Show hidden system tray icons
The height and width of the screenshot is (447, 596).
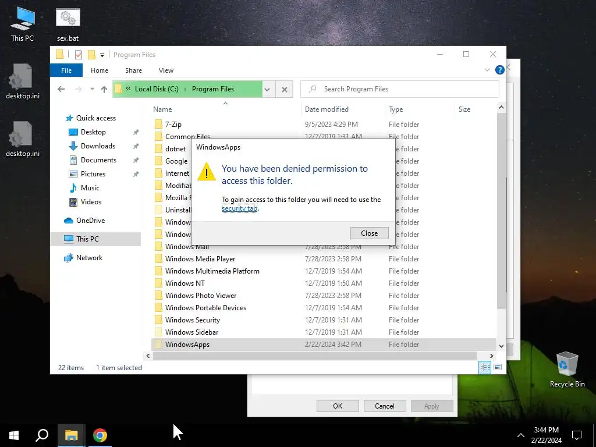(x=521, y=435)
